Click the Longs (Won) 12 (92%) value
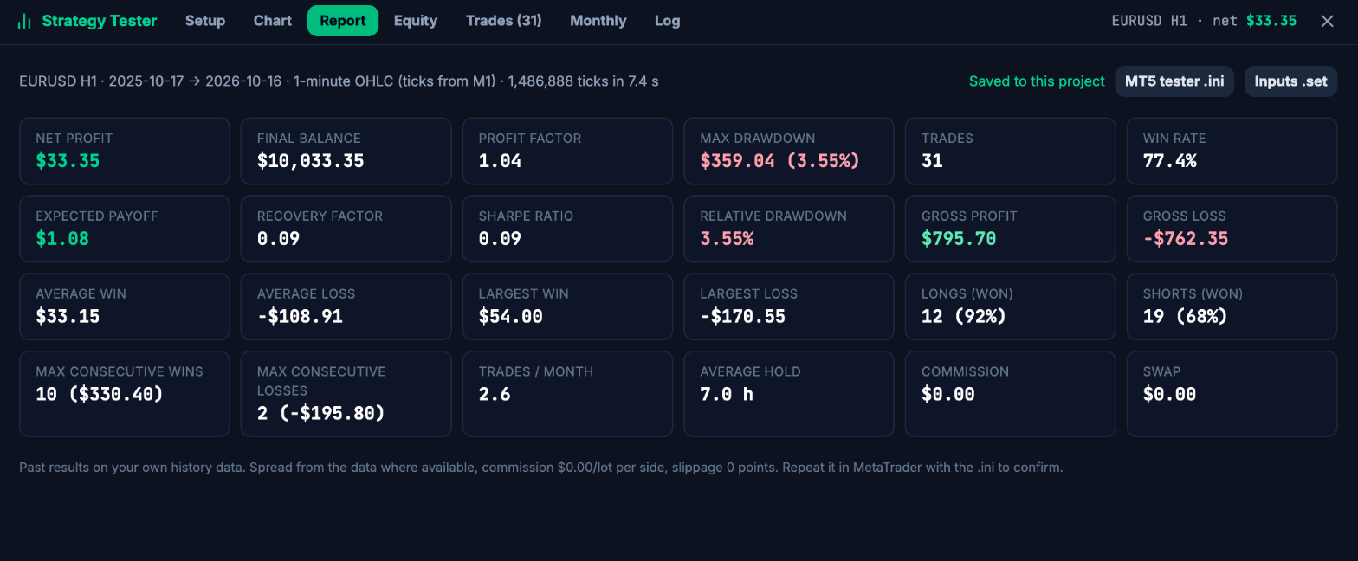 [964, 317]
